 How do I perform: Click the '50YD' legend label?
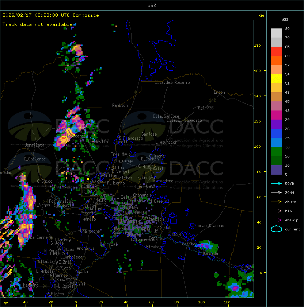[289, 184]
